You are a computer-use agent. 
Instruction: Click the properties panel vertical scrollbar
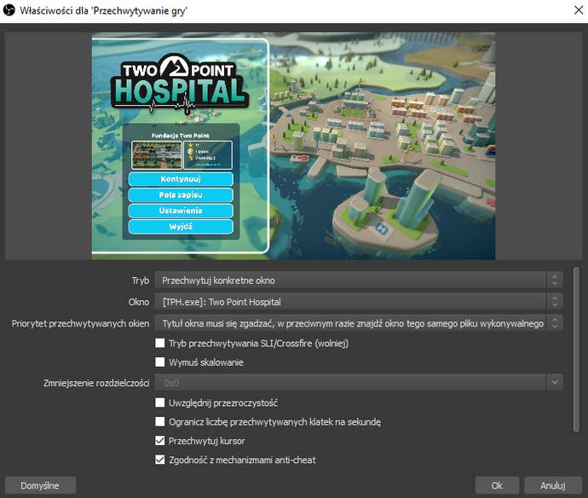[x=576, y=350]
